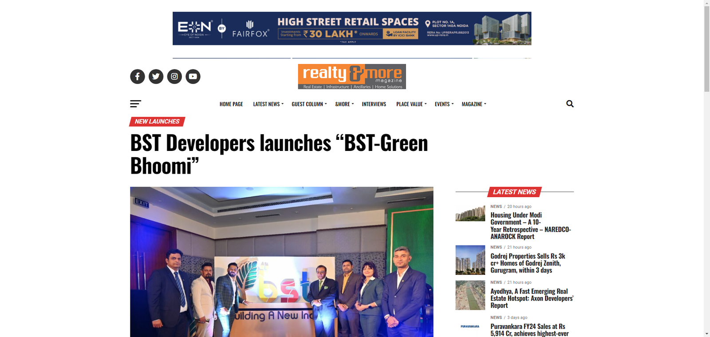Click the search magnifier icon
This screenshot has width=710, height=337.
(x=570, y=103)
